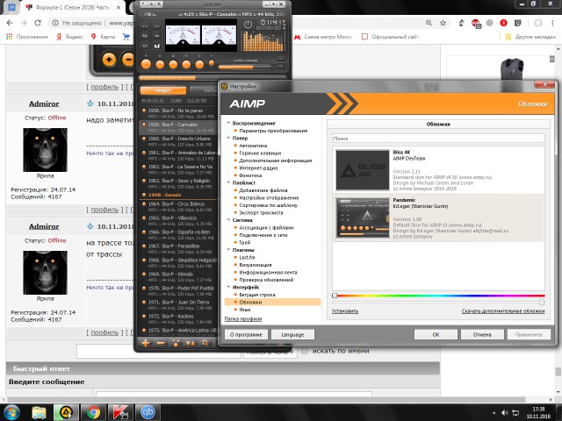Click the lamp extension icon in Chrome toolbar
Viewport: 562px width, 421px height.
pyautogui.click(x=462, y=23)
